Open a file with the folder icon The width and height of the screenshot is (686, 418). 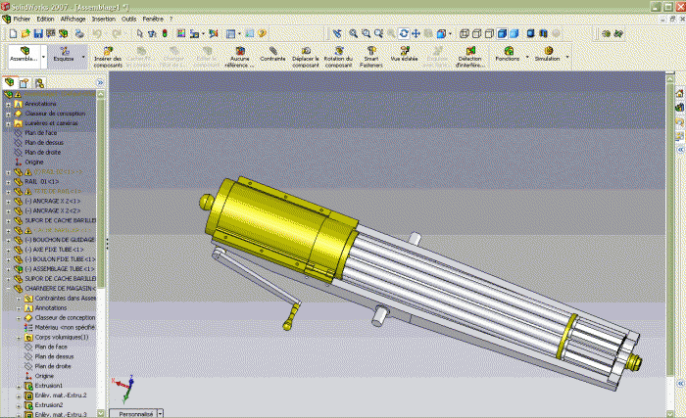click(25, 33)
